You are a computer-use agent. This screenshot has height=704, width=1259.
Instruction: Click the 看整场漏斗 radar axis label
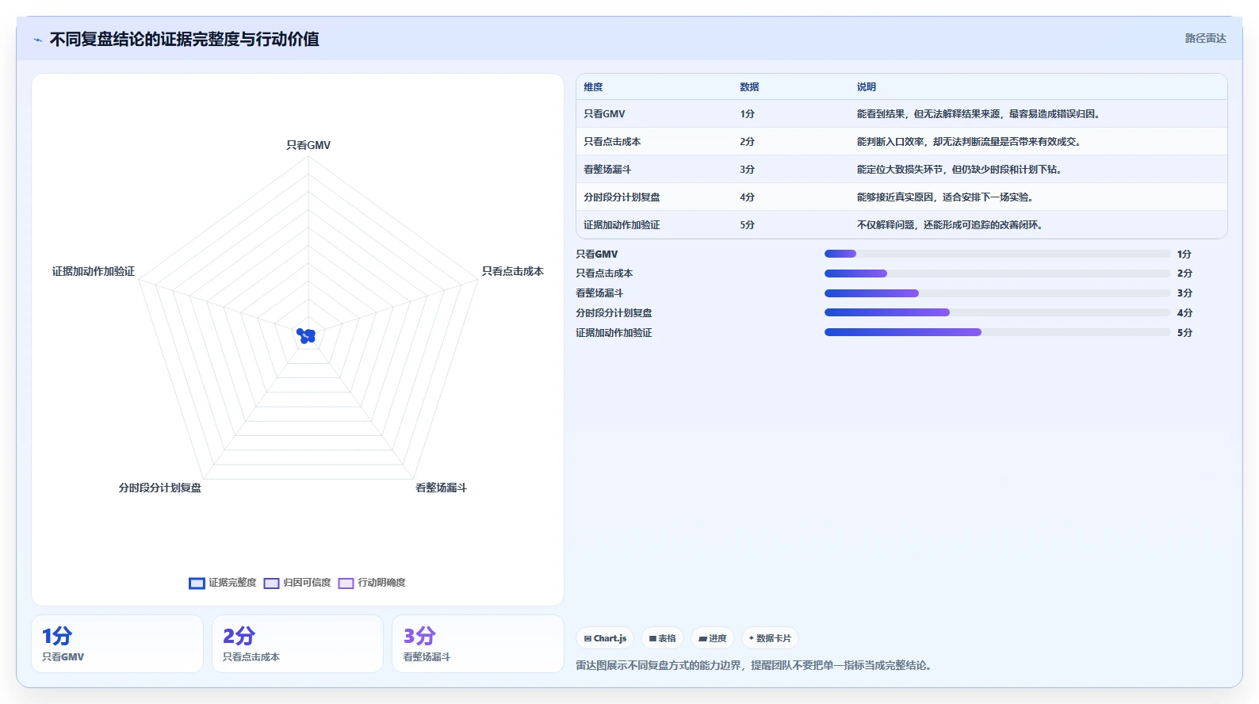point(442,488)
